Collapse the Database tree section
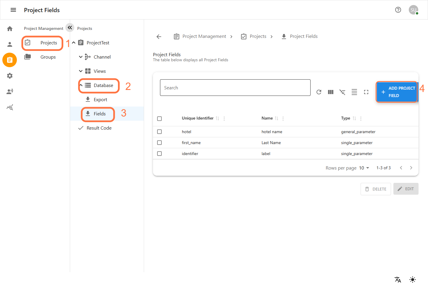428x287 pixels. (81, 85)
